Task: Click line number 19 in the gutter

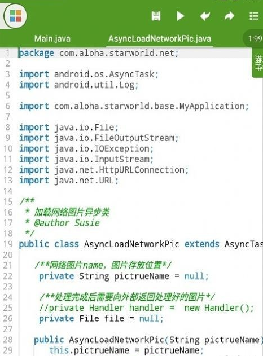Action: pos(8,244)
